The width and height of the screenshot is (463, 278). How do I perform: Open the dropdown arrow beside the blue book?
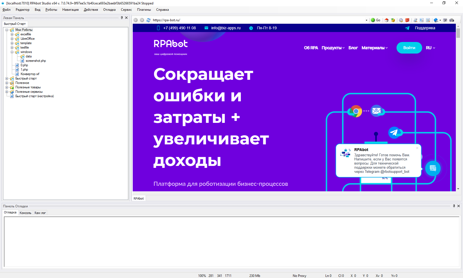pos(440,20)
